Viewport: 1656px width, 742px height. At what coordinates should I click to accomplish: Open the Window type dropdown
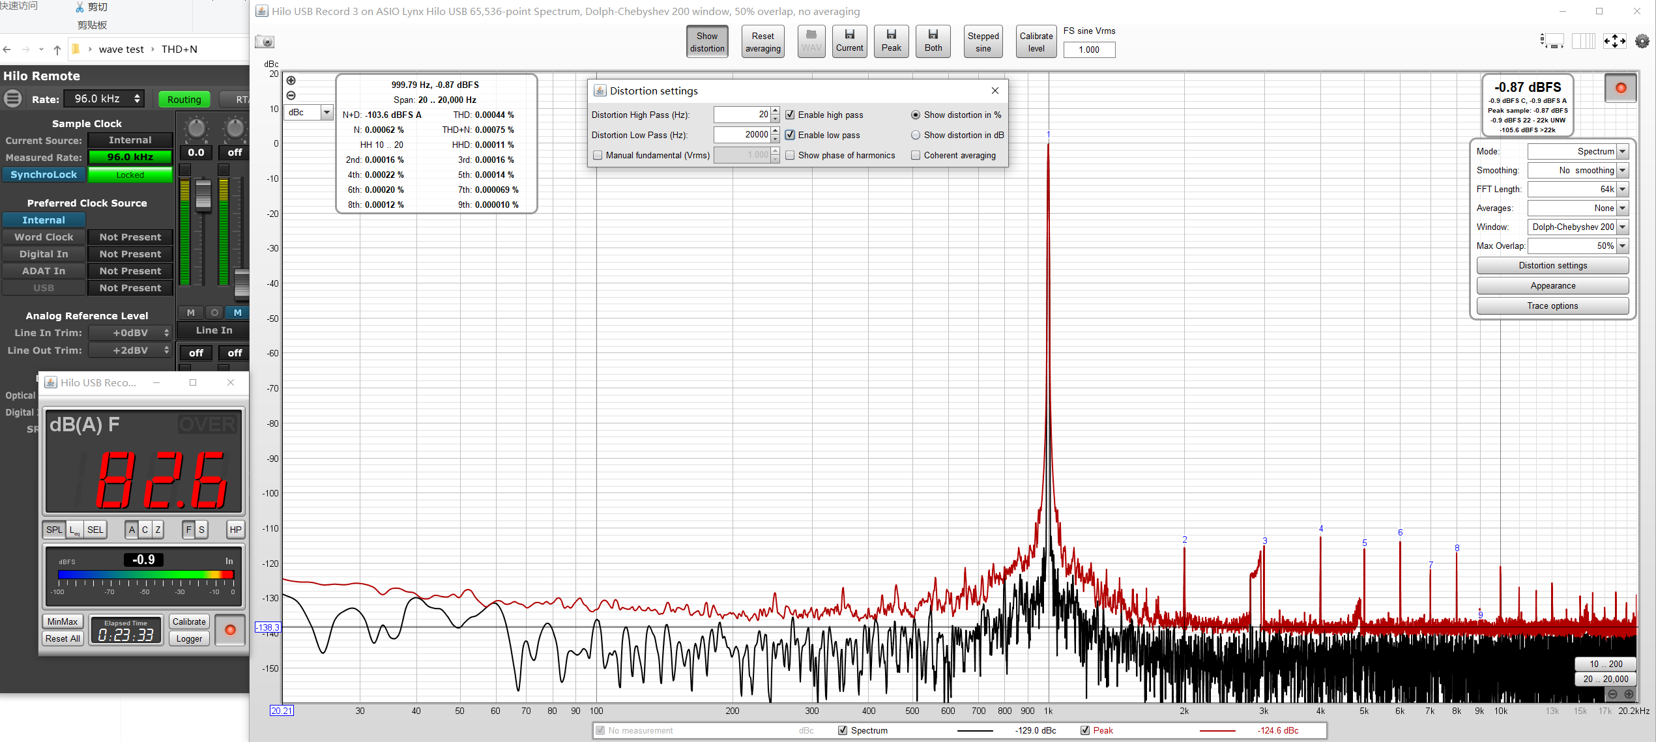(x=1578, y=227)
